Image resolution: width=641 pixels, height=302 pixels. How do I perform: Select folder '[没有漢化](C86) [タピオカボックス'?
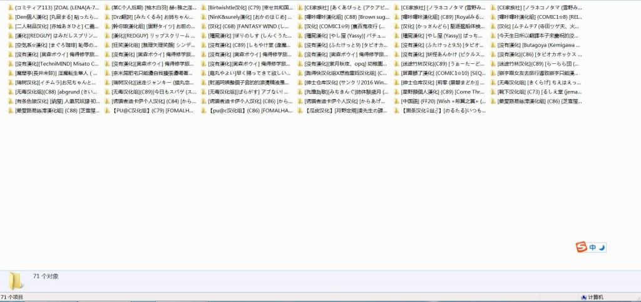536,55
